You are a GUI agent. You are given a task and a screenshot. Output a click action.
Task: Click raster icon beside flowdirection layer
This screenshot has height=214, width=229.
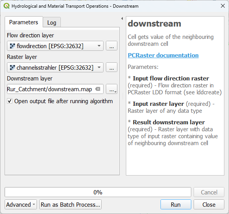pos(12,46)
